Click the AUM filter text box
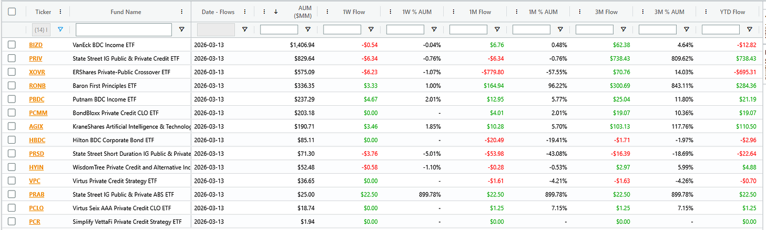This screenshot has height=230, width=766. point(279,29)
